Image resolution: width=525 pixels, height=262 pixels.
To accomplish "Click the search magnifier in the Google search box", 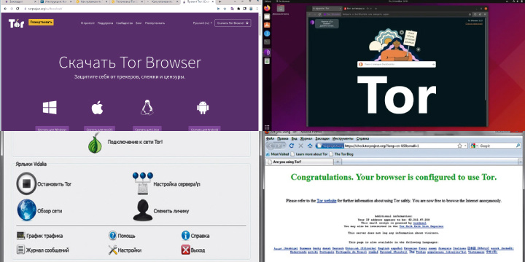I will [x=518, y=146].
